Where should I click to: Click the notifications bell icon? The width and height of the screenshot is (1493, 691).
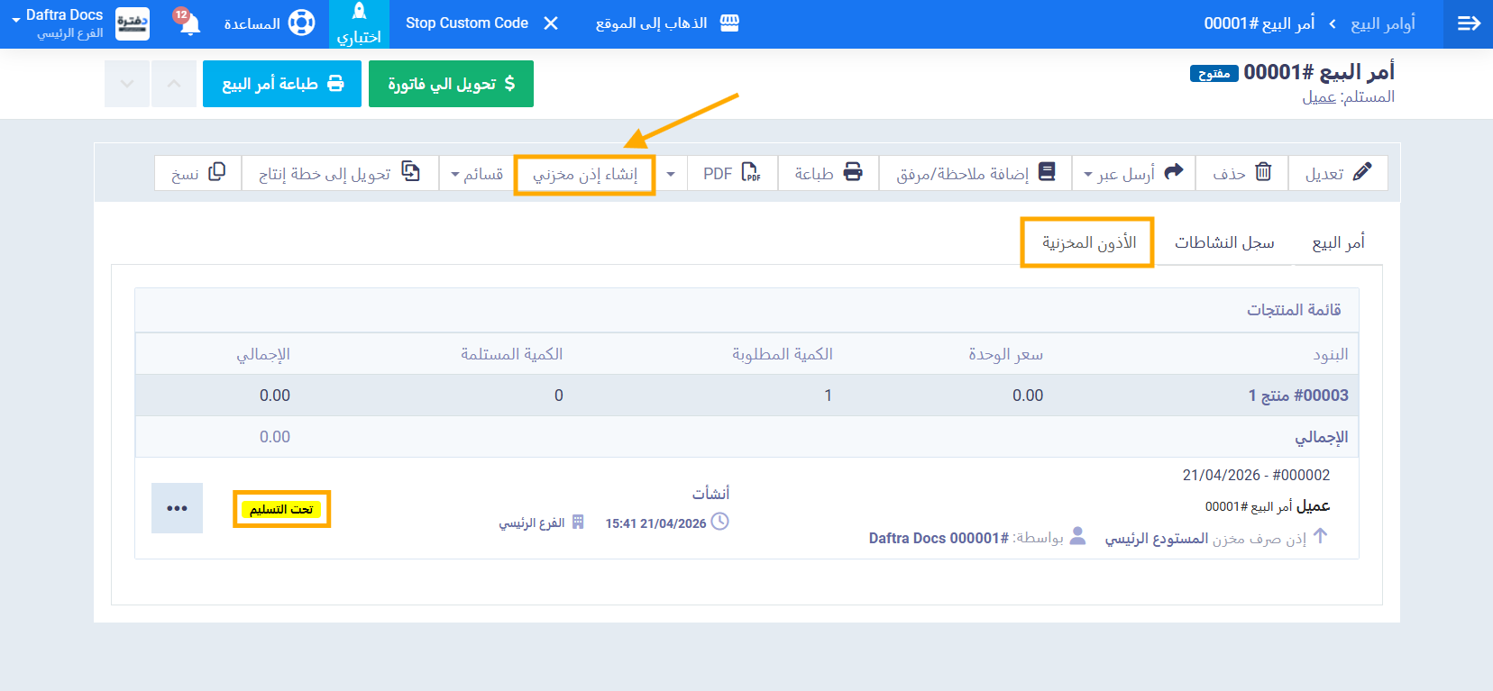(x=189, y=23)
